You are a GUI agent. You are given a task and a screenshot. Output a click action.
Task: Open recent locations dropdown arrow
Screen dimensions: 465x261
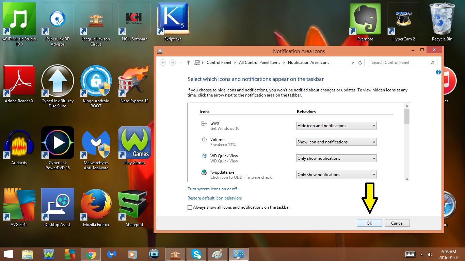pos(180,63)
